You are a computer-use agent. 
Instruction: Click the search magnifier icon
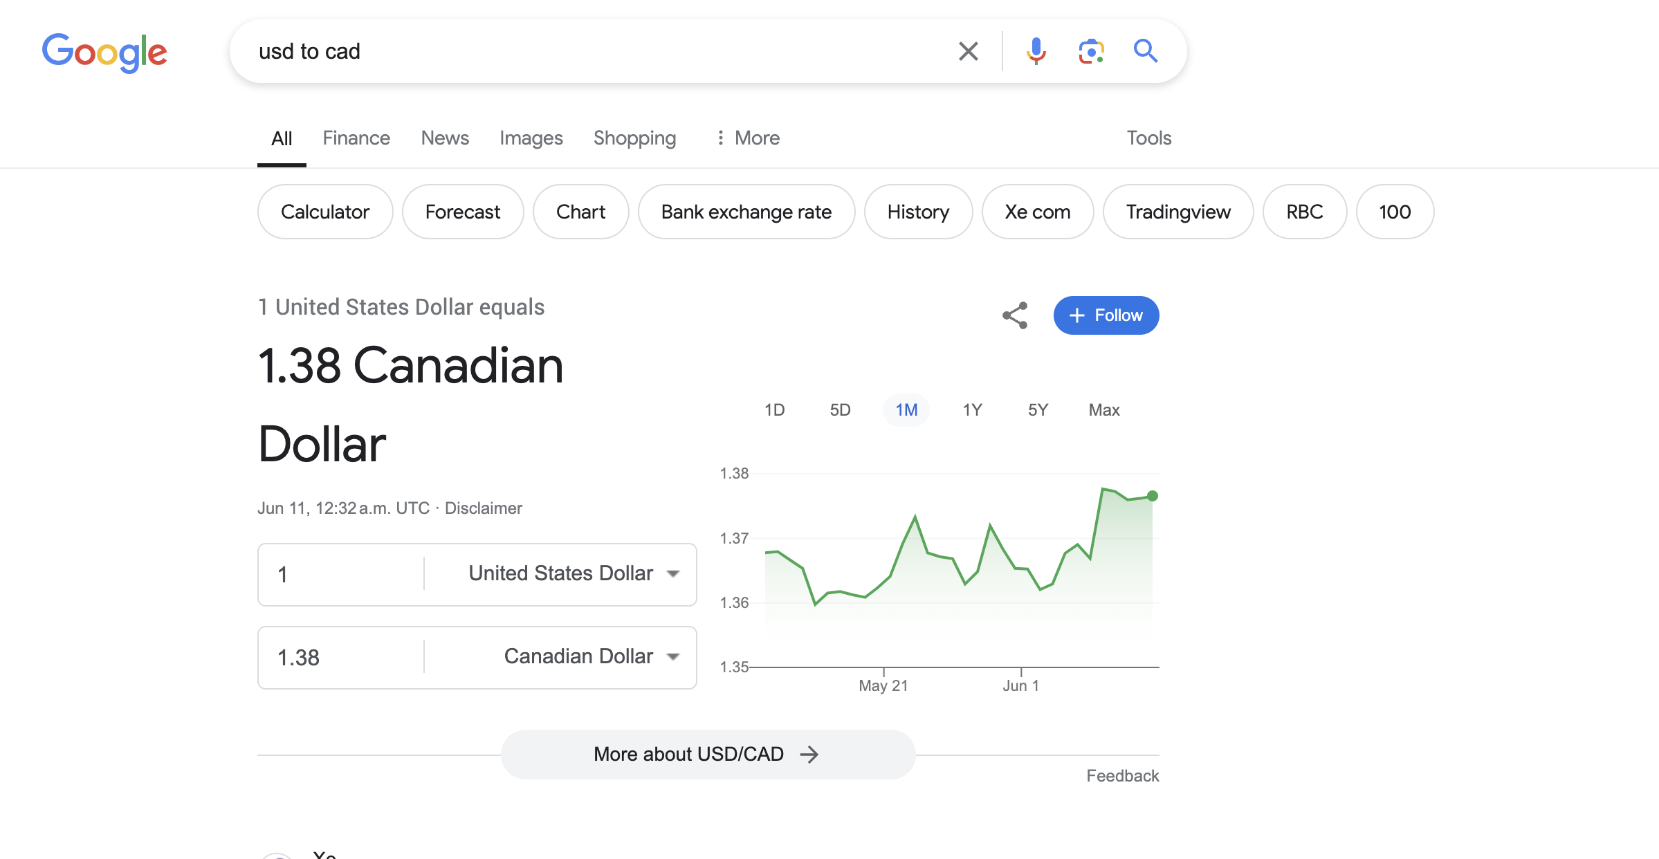coord(1145,51)
